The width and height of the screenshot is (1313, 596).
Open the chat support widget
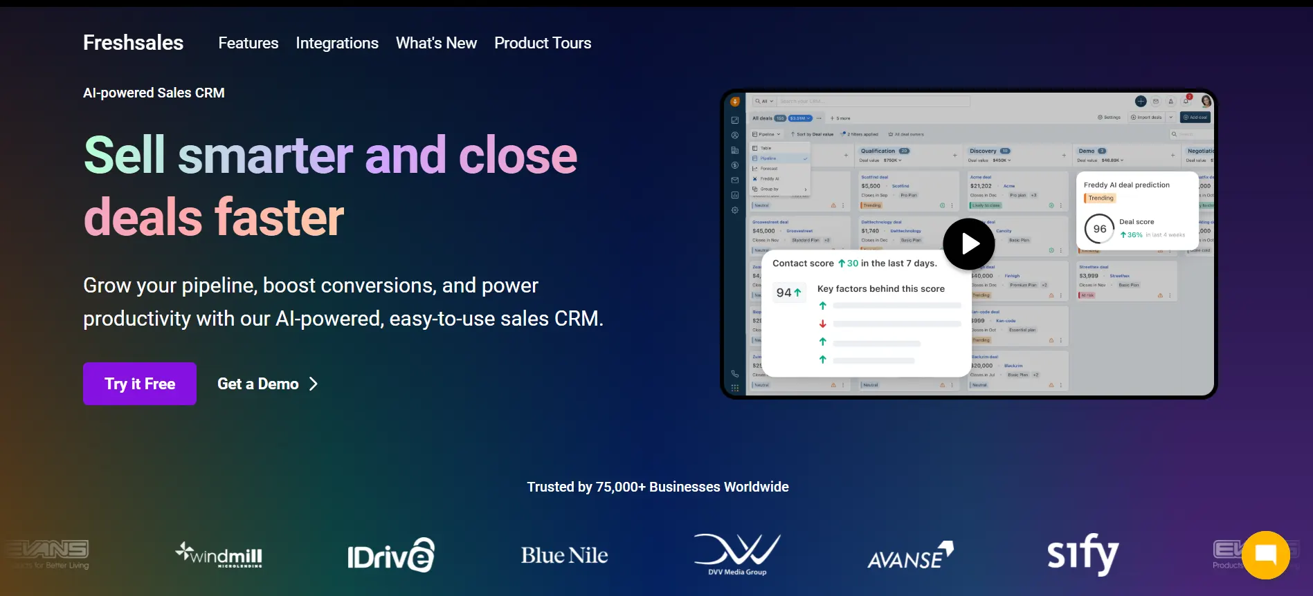1265,555
